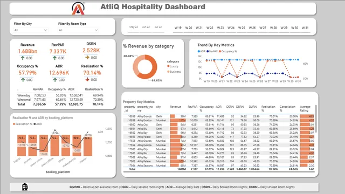
Task: Click the Realisation % legend in booking platform chart
Action: [23, 124]
